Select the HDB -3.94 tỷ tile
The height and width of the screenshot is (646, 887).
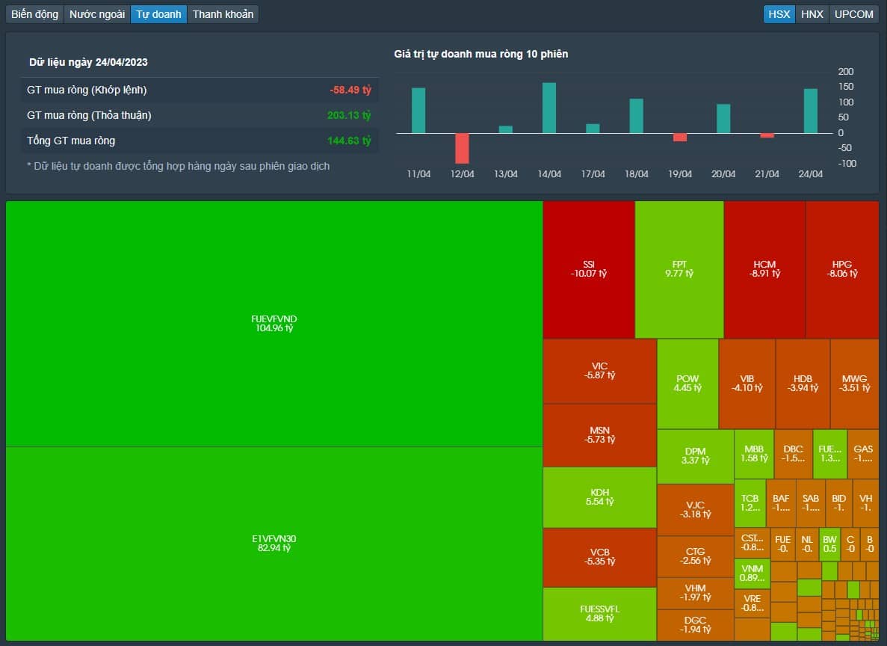pyautogui.click(x=803, y=384)
